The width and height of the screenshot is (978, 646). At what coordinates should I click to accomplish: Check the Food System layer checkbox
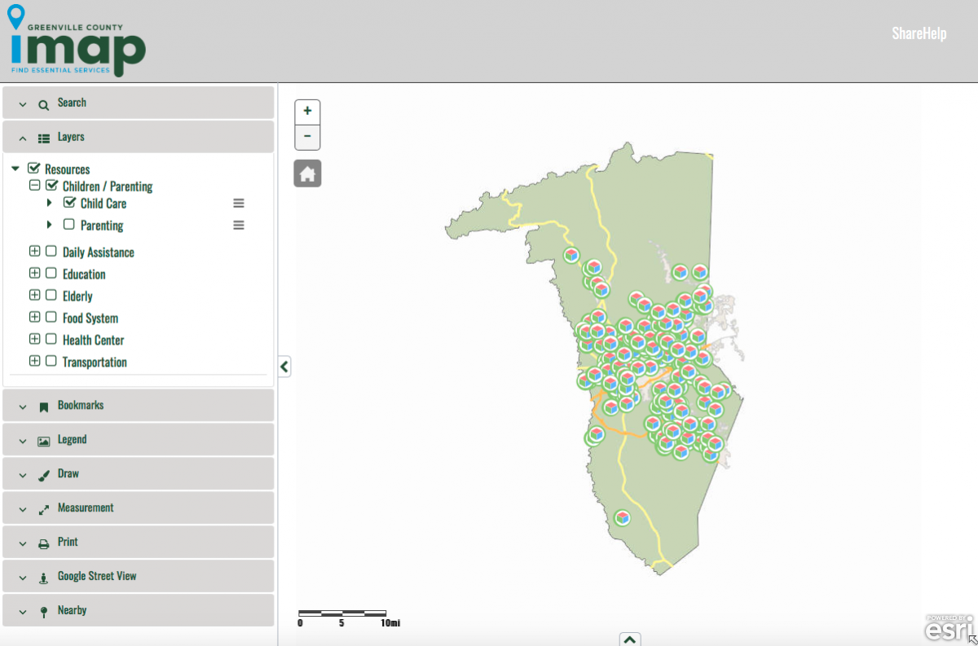pos(51,318)
